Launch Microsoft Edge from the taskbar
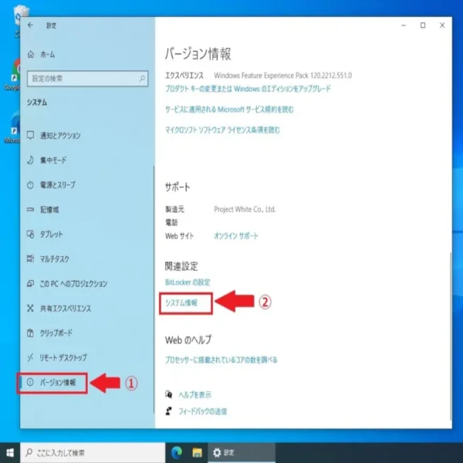Screen dimensions: 463x463 [x=177, y=453]
